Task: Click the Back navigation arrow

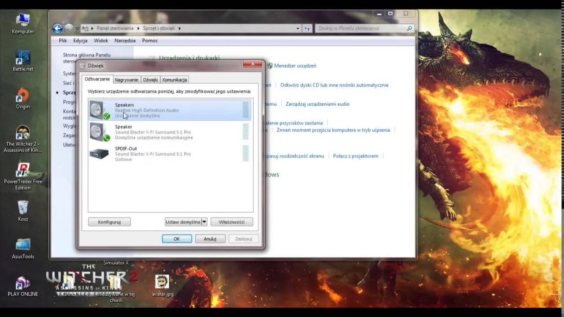Action: click(x=57, y=29)
